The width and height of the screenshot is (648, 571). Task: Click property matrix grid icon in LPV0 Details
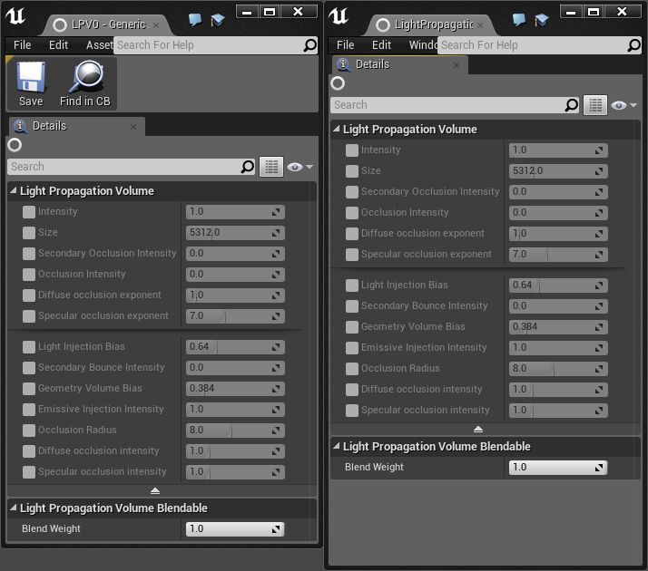pos(271,167)
